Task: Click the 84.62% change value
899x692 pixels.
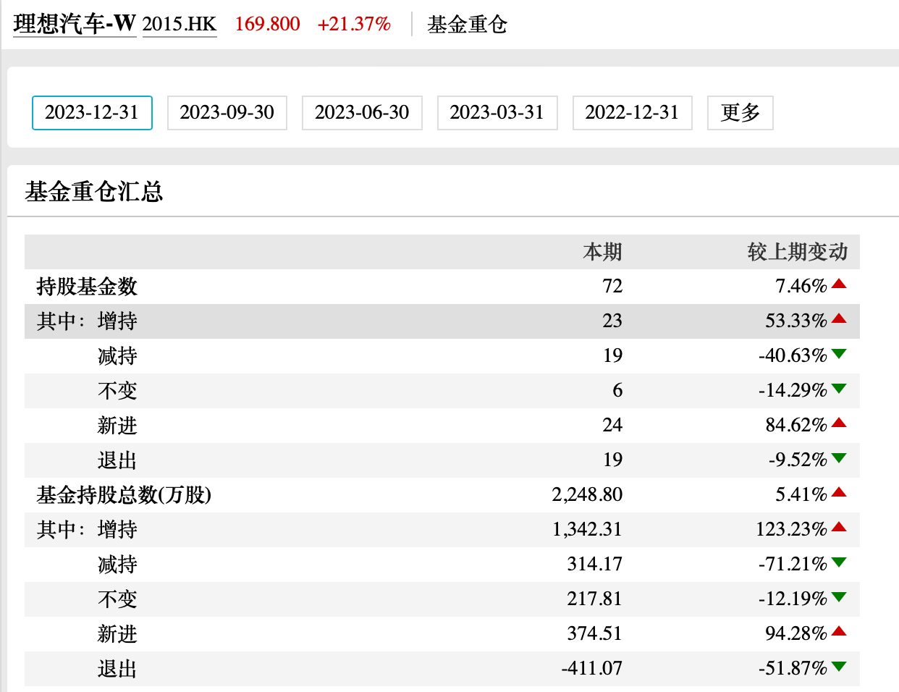Action: pos(796,426)
